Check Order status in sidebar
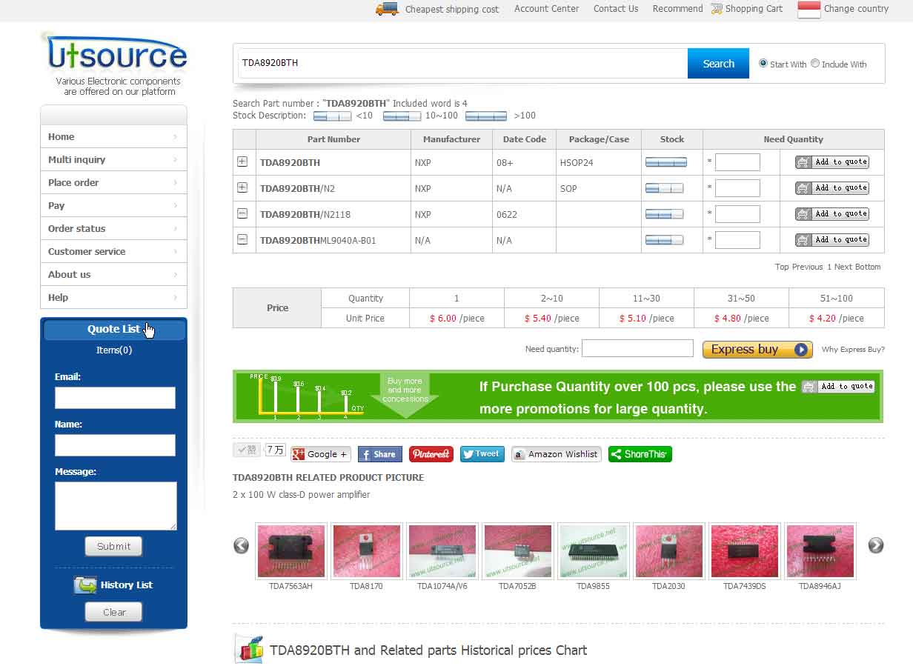913x669 pixels. (113, 228)
